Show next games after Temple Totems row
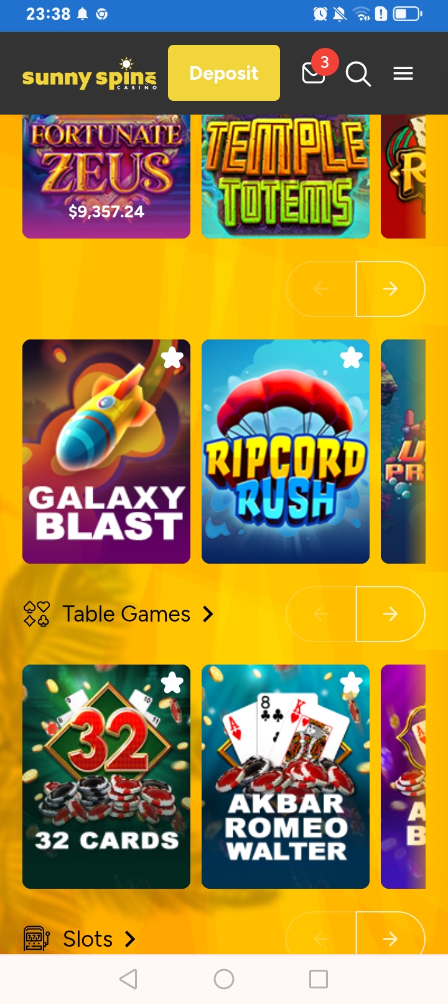Image resolution: width=448 pixels, height=1004 pixels. pyautogui.click(x=390, y=289)
